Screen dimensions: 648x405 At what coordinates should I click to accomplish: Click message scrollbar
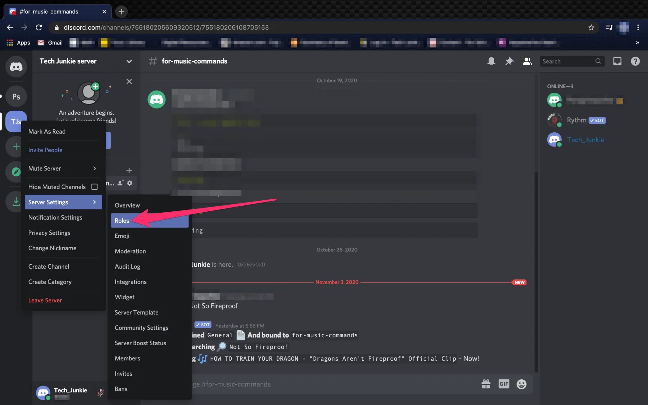point(536,272)
